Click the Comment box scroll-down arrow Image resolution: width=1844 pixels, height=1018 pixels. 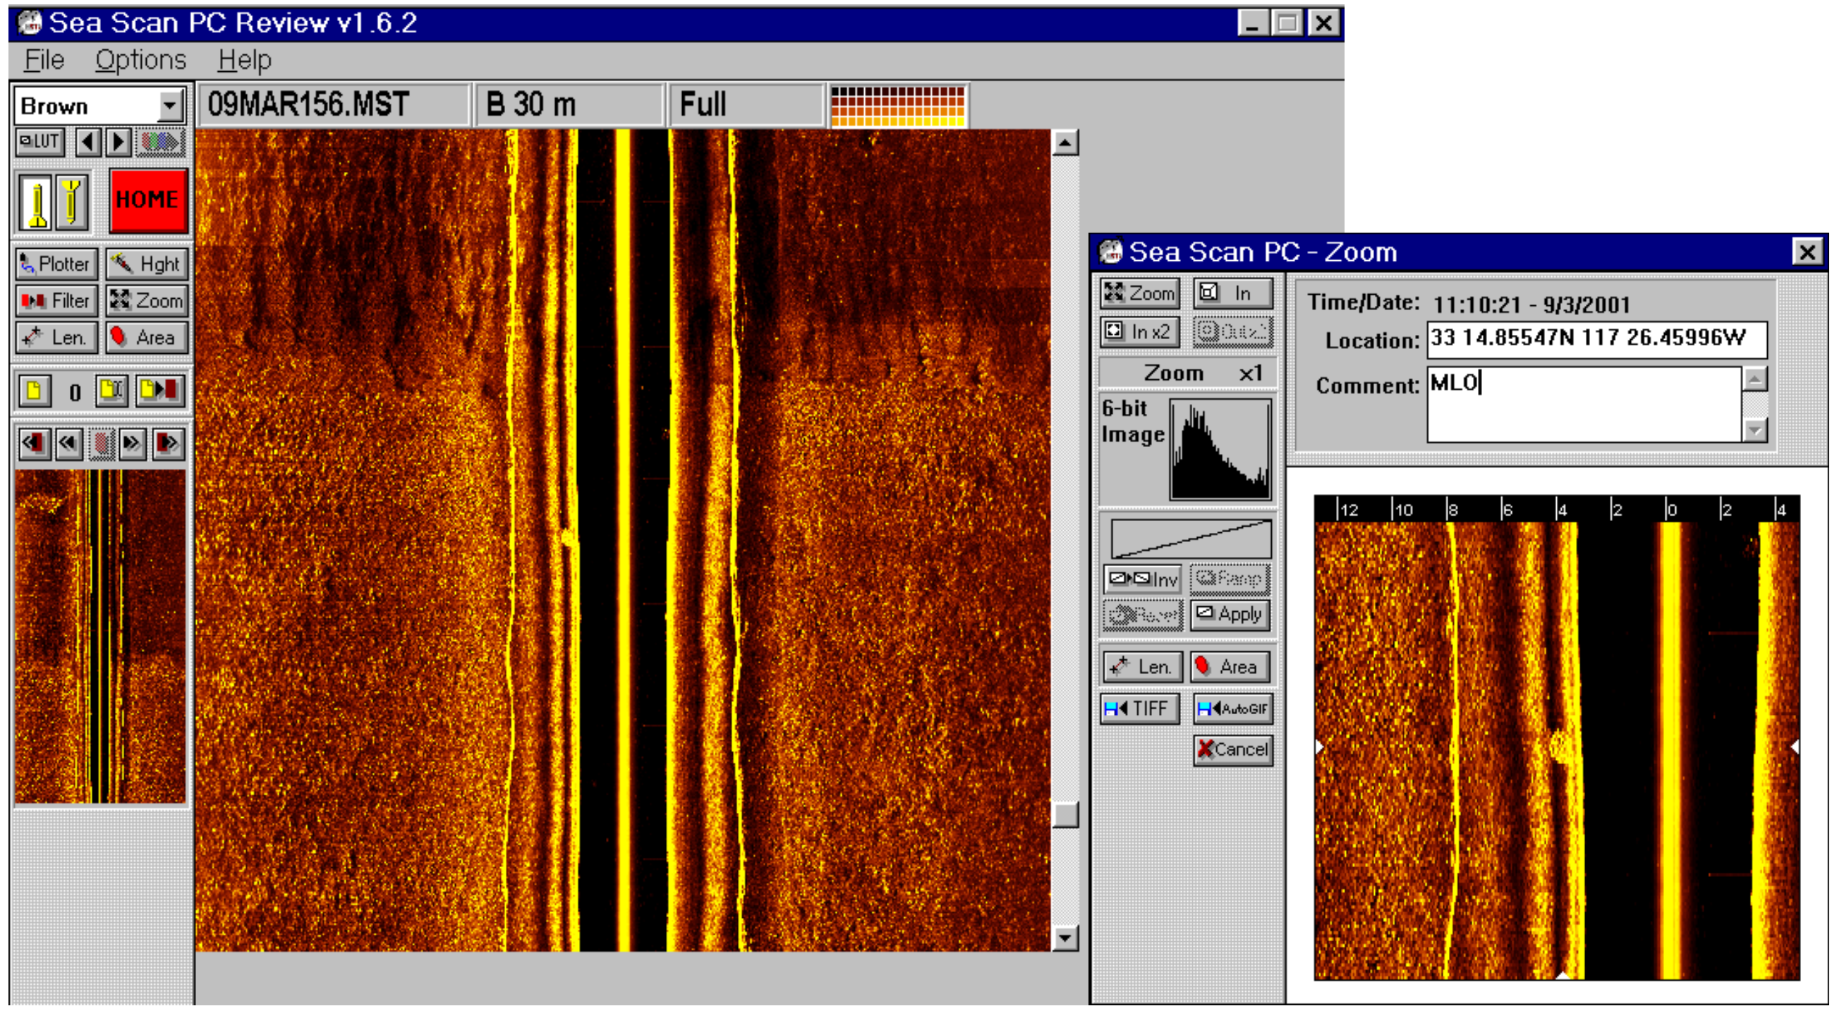tap(1754, 430)
